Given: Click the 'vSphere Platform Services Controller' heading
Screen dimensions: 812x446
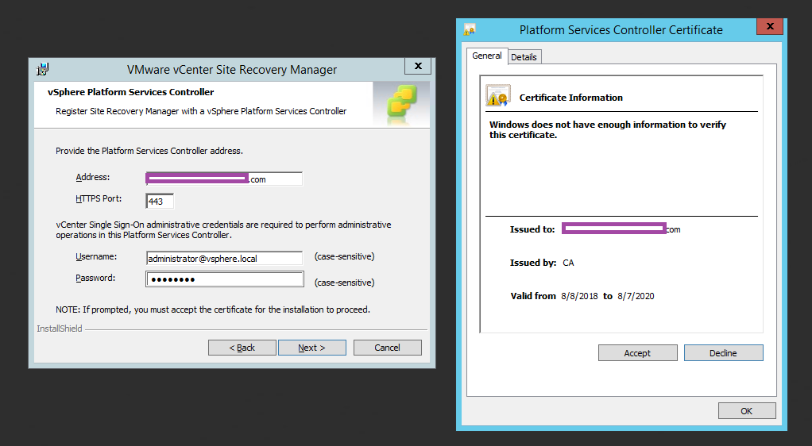Looking at the screenshot, I should [130, 92].
